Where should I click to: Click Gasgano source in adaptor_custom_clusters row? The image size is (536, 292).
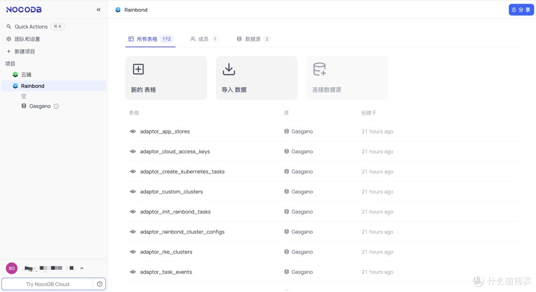302,191
